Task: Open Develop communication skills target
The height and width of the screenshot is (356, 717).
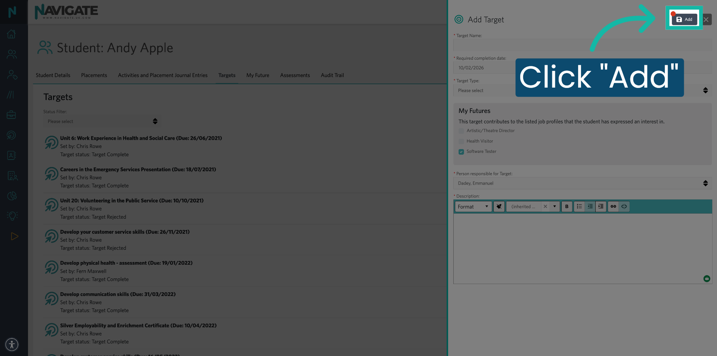Action: pos(118,294)
